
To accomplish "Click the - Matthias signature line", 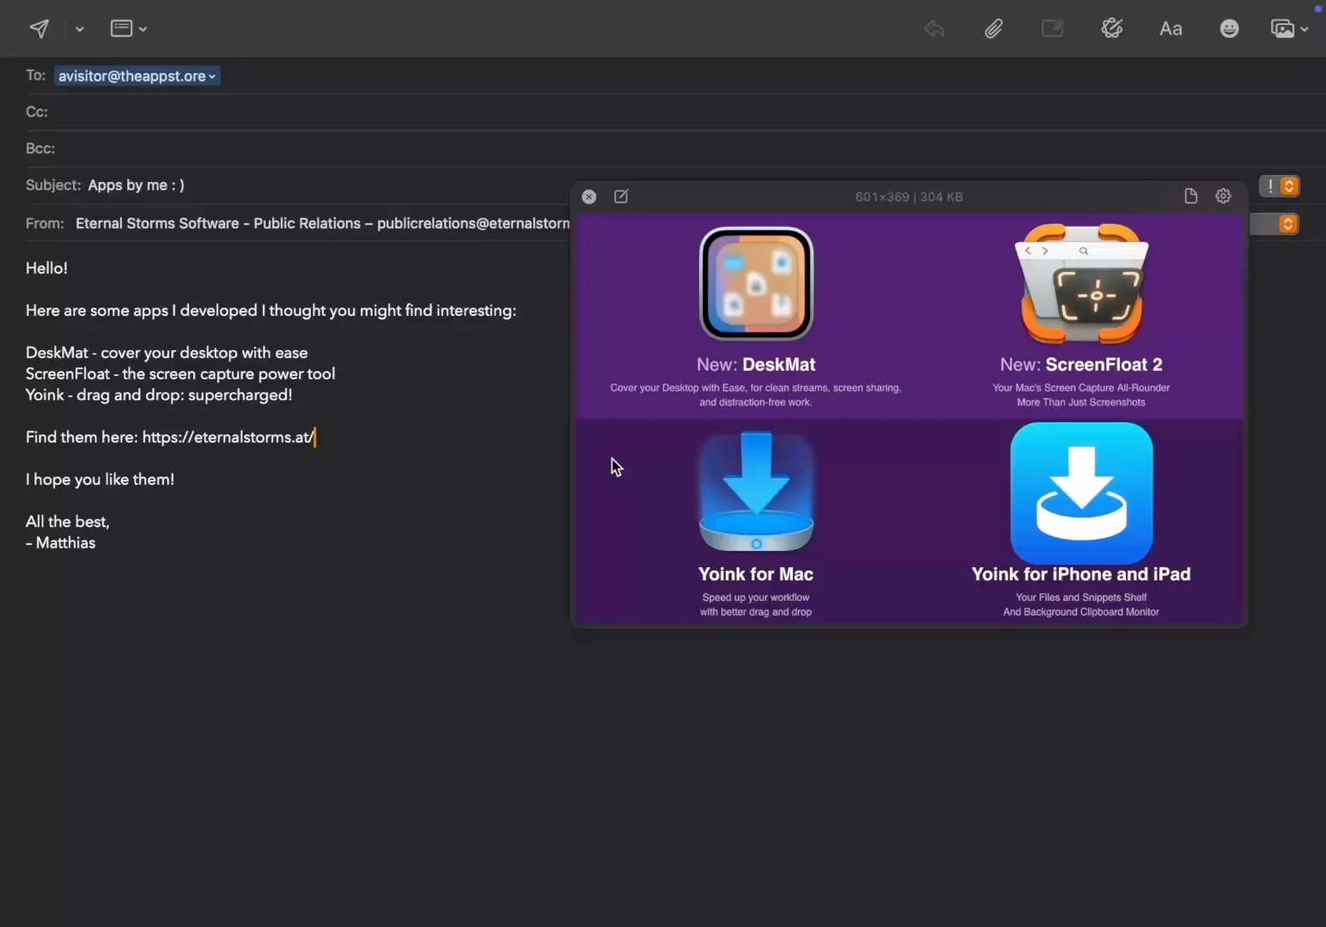I will 60,542.
